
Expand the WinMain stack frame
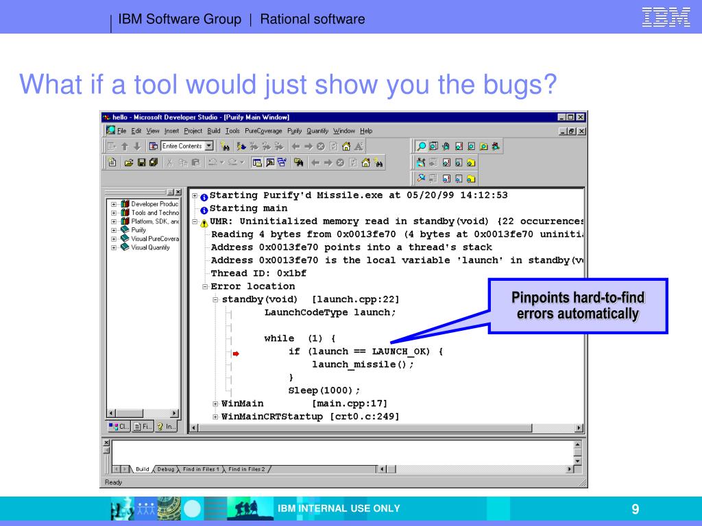tap(215, 404)
